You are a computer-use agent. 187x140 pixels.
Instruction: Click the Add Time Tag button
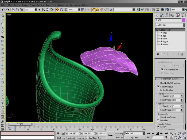(95, 138)
